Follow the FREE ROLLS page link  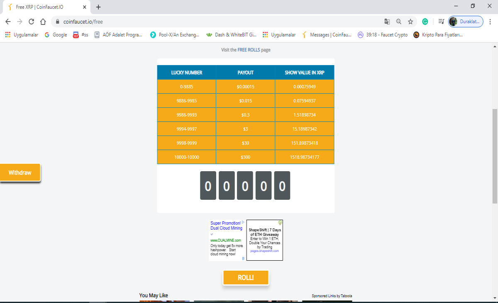point(249,50)
